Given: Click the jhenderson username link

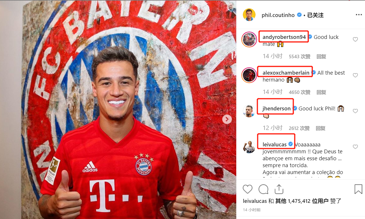Looking at the screenshot, I should [x=276, y=109].
